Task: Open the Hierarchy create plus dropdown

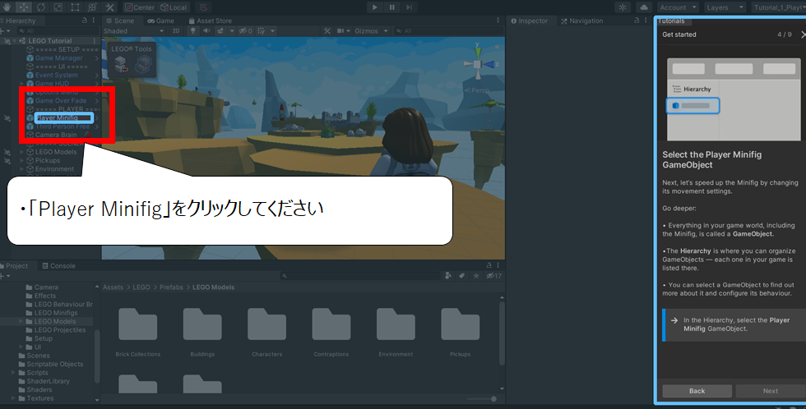Action: pyautogui.click(x=5, y=30)
